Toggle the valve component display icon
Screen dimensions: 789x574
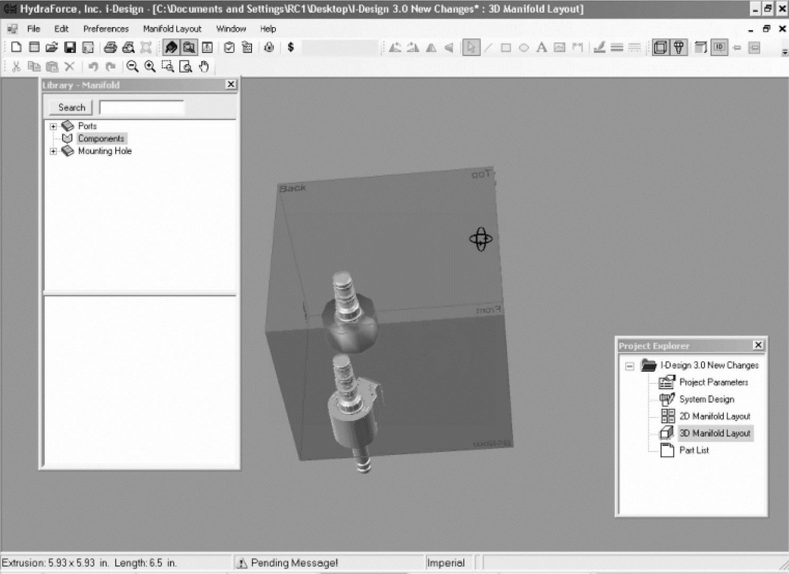click(678, 47)
